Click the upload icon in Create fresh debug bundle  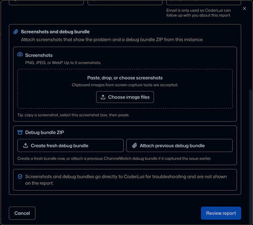pyautogui.click(x=25, y=146)
